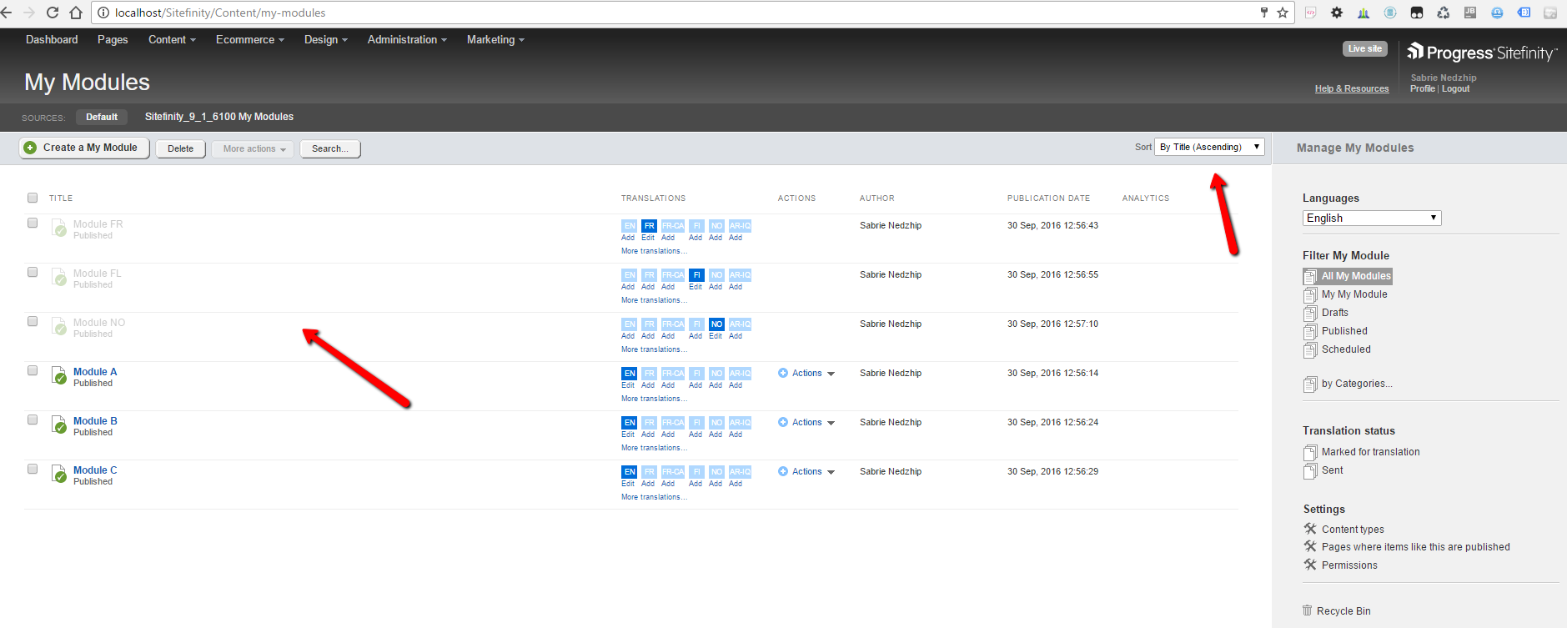The width and height of the screenshot is (1567, 628).
Task: Check the Module FR row checkbox
Action: pyautogui.click(x=33, y=223)
